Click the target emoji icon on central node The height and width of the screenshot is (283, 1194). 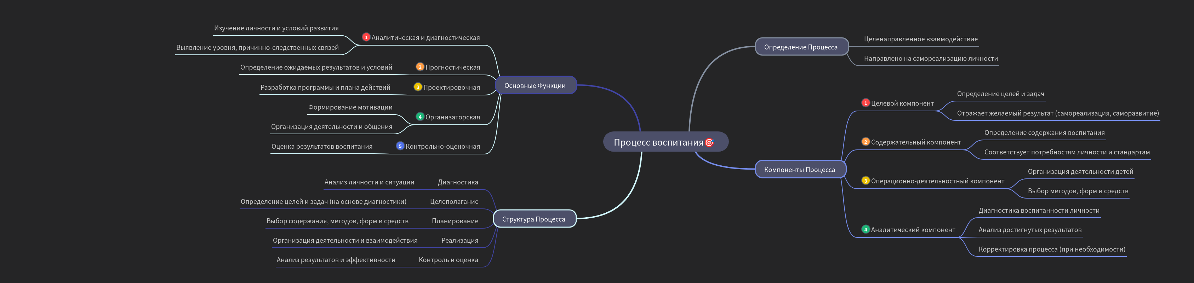[709, 142]
